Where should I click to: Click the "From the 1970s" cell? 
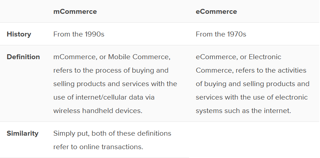point(221,34)
